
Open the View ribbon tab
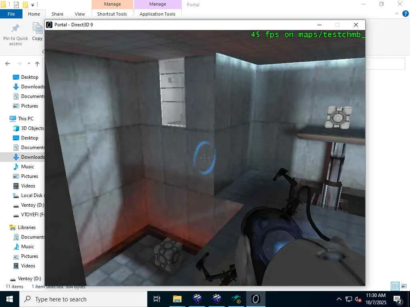click(80, 14)
